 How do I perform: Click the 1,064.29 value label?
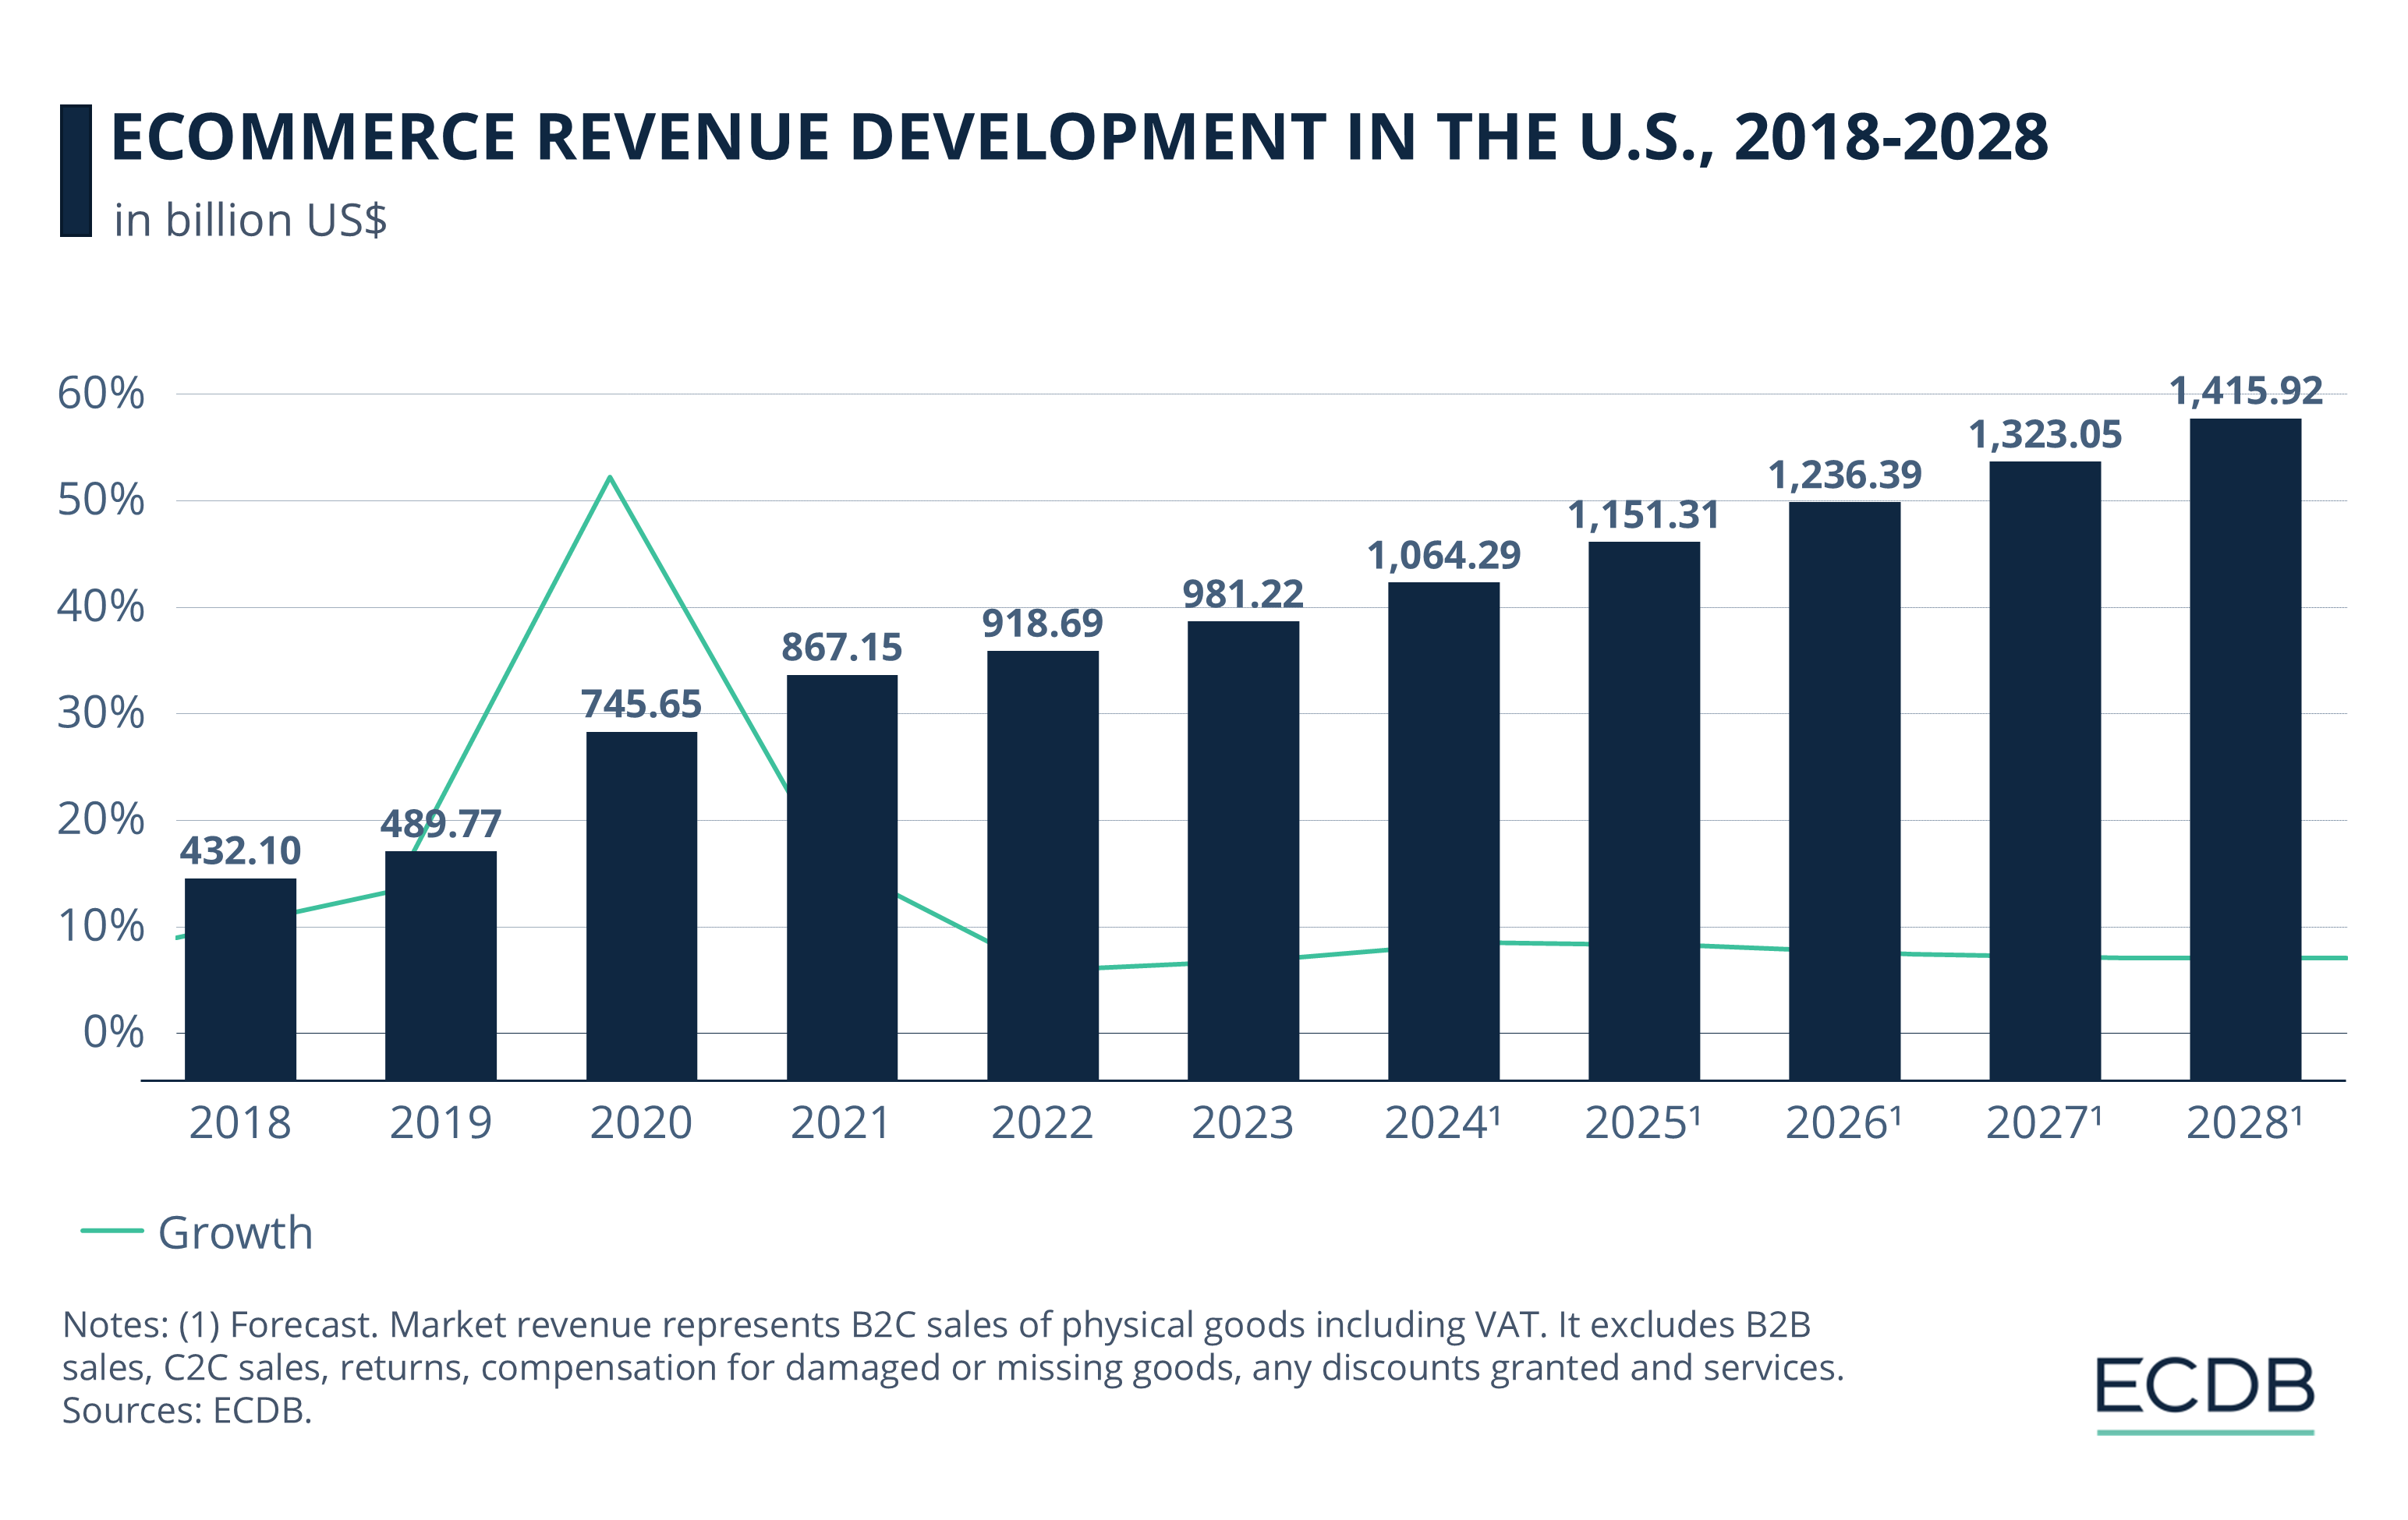point(1444,555)
